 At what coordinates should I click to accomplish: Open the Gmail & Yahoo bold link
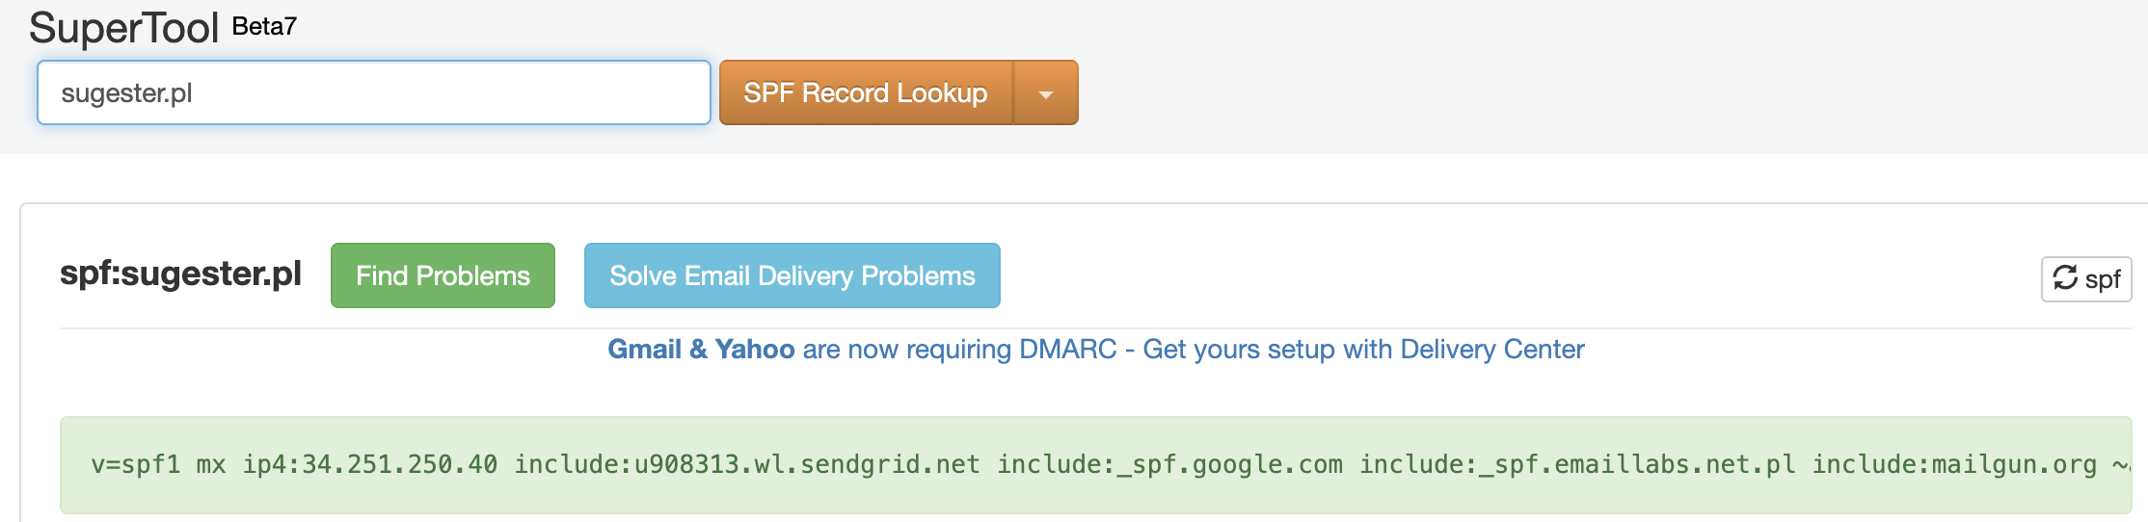click(x=701, y=350)
